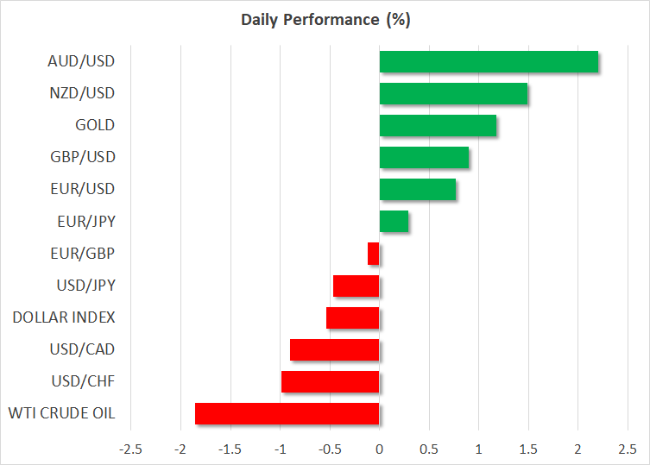
Task: Select the small EUR/JPY green bar
Action: click(394, 222)
